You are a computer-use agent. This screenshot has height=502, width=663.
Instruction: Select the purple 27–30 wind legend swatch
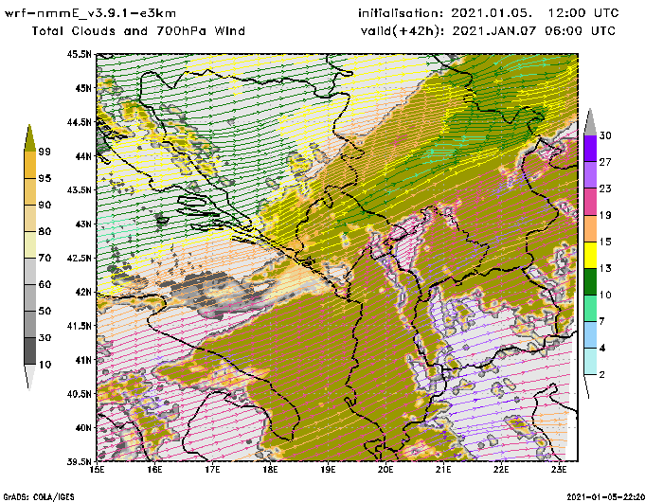point(590,149)
